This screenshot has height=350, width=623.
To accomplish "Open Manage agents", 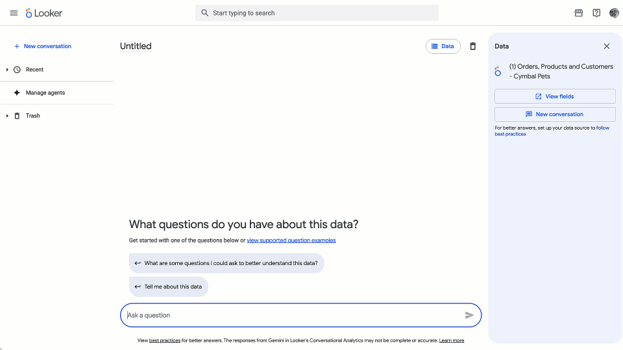I will click(45, 93).
